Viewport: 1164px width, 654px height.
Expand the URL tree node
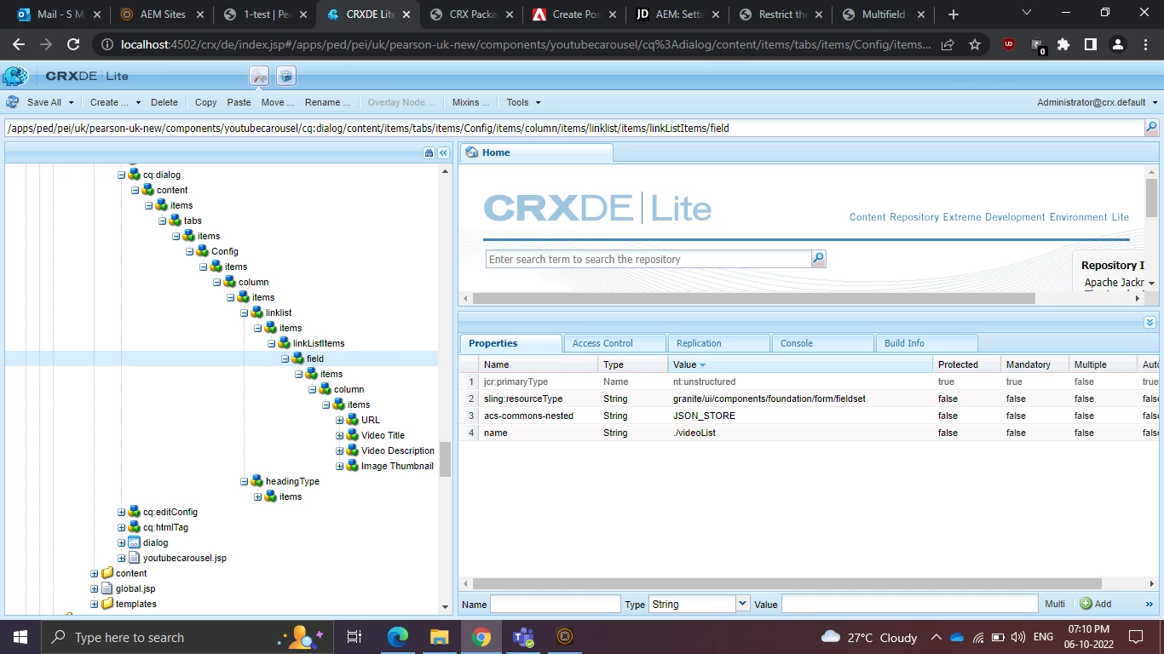point(339,420)
